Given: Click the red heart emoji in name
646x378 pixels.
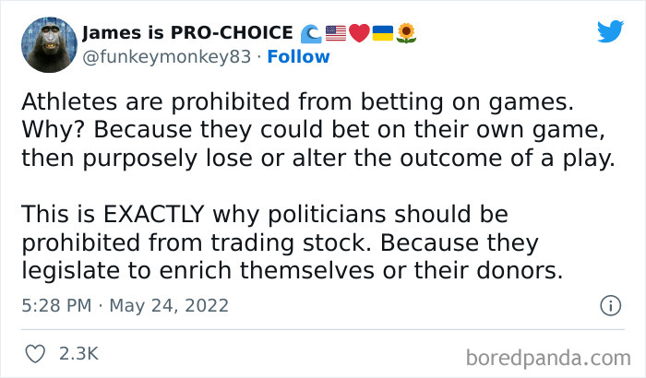Looking at the screenshot, I should [x=360, y=33].
